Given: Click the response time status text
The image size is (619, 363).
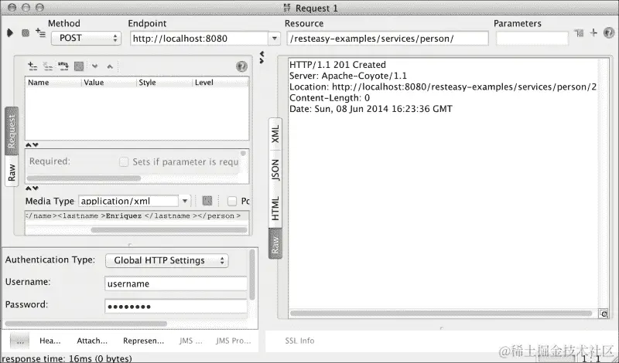Looking at the screenshot, I should coord(67,358).
